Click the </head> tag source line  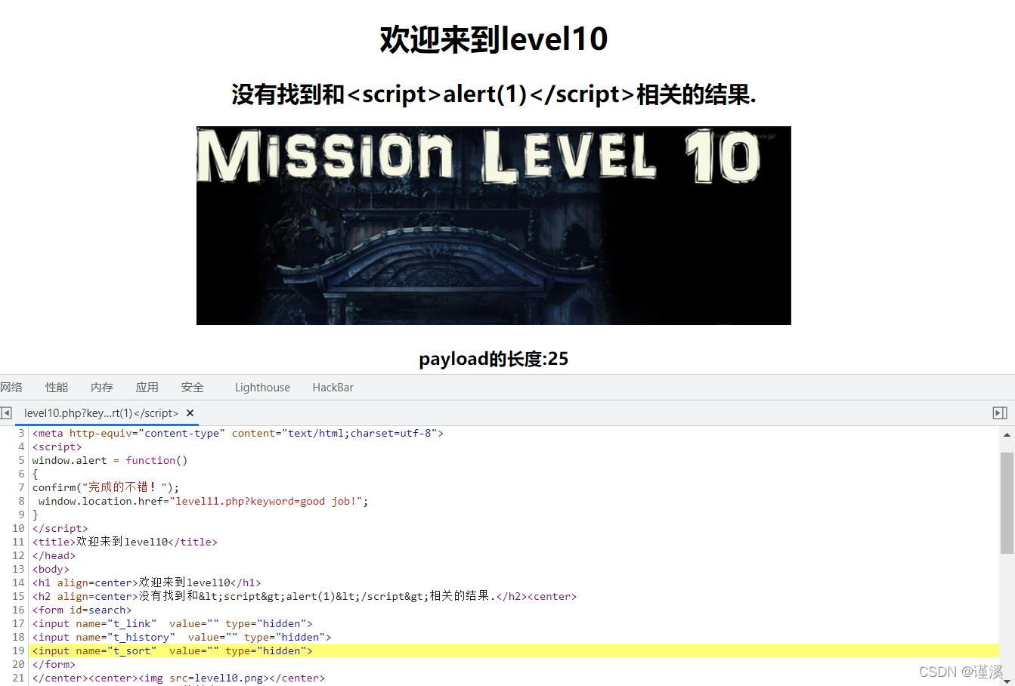54,555
